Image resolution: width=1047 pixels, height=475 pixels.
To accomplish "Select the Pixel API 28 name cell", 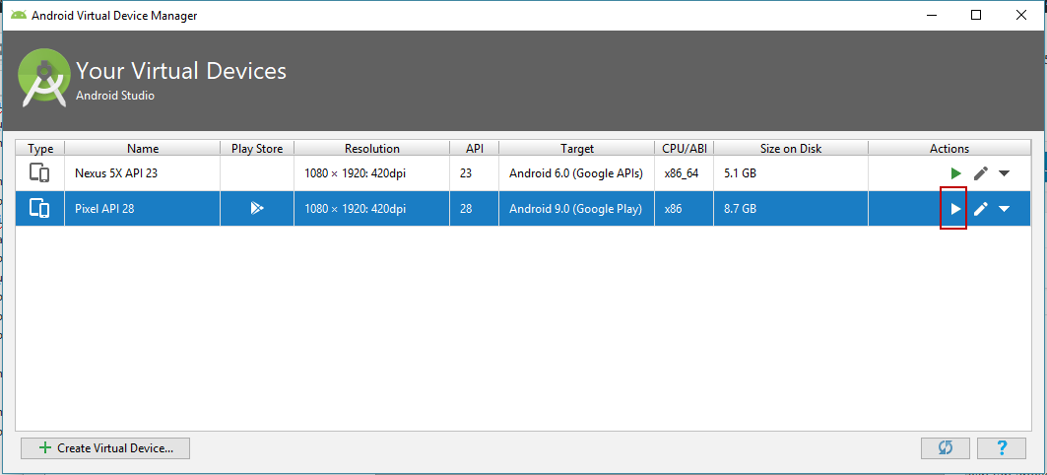I will [143, 209].
